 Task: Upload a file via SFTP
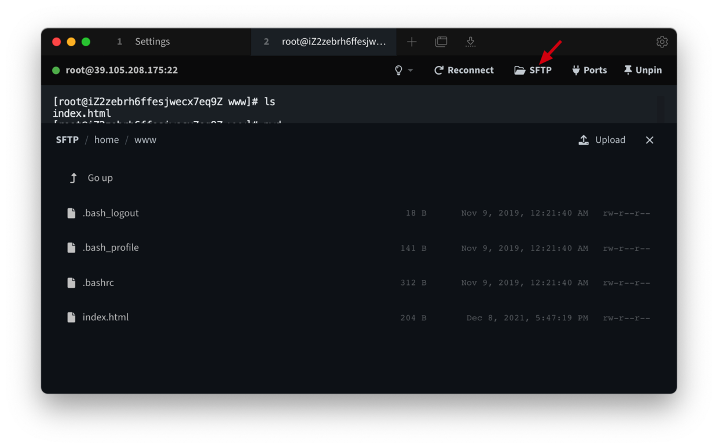pos(602,140)
